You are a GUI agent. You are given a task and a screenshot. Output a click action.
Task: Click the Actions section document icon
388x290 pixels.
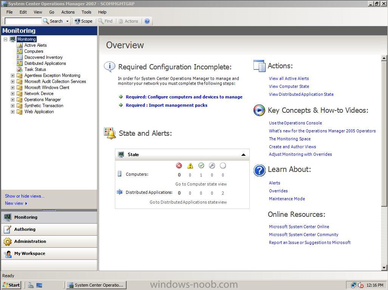click(259, 66)
